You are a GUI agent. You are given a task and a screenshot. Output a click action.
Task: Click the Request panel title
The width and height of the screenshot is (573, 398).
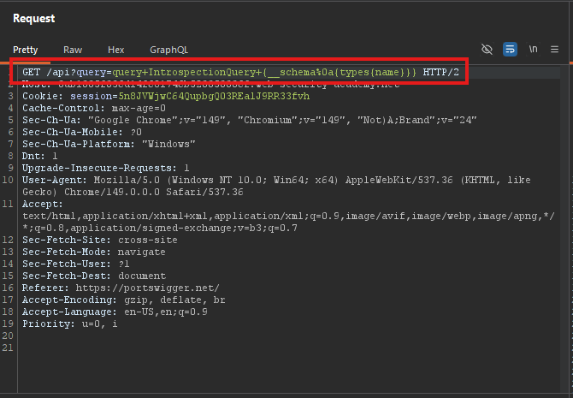(x=34, y=18)
